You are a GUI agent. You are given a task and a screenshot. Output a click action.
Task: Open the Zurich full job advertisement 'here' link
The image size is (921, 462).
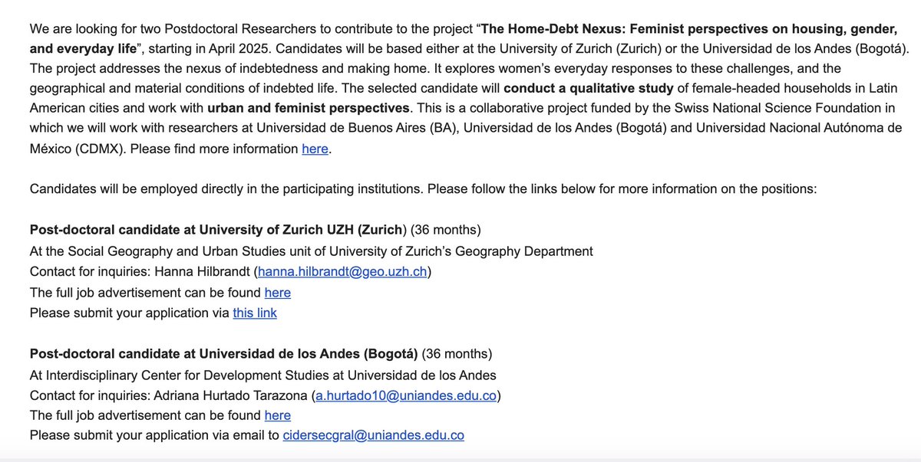coord(277,292)
